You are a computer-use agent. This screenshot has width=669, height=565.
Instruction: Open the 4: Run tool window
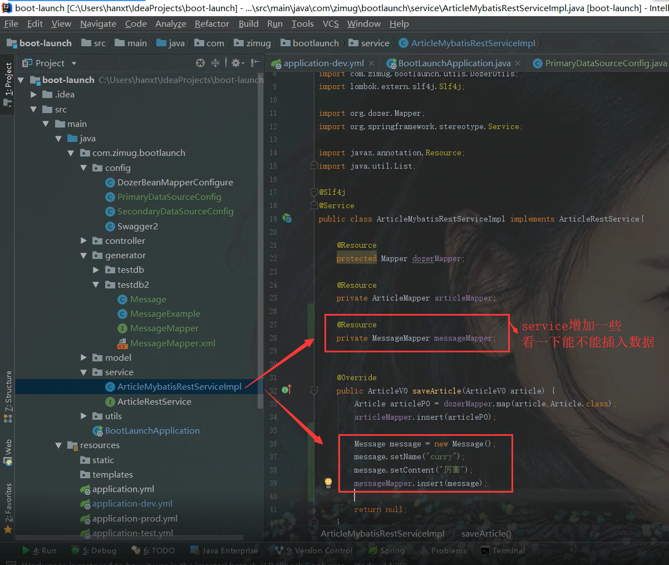pos(39,551)
